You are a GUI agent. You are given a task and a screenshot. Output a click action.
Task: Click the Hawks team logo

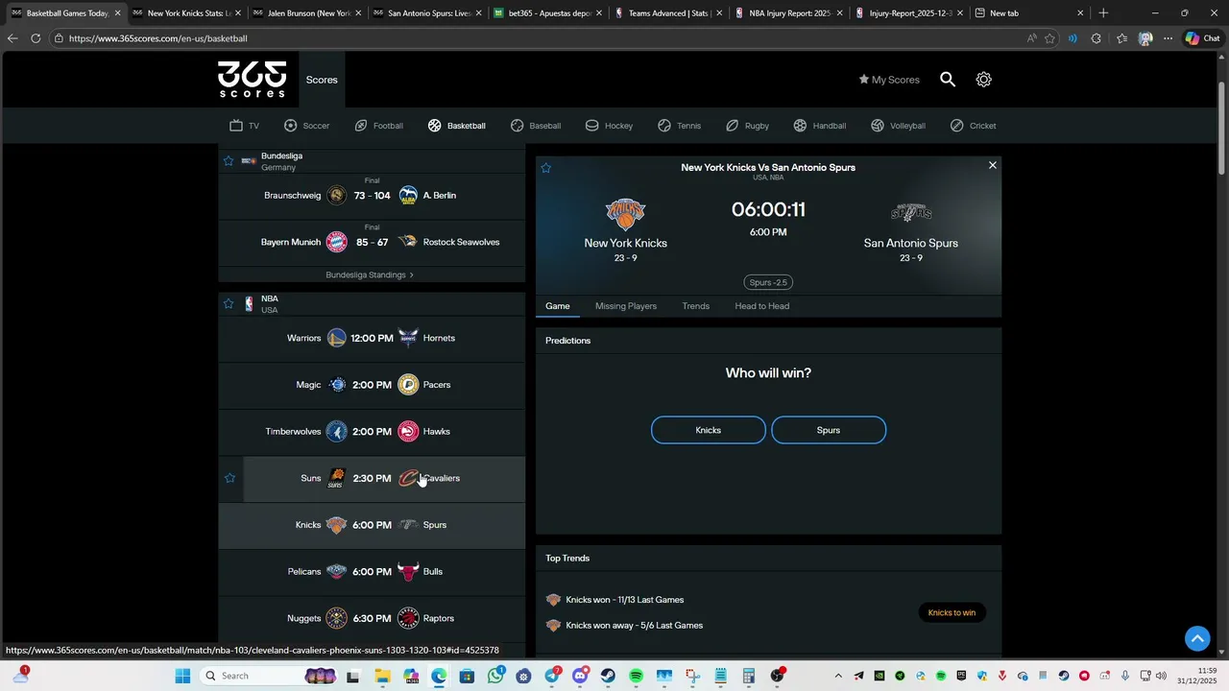408,432
